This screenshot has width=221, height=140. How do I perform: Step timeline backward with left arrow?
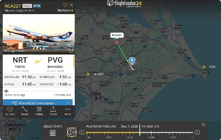coord(82,132)
